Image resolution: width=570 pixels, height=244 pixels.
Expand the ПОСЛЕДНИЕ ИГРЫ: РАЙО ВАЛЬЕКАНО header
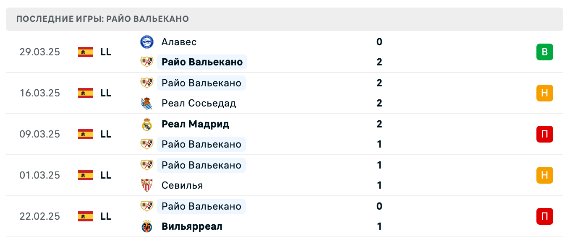(102, 18)
